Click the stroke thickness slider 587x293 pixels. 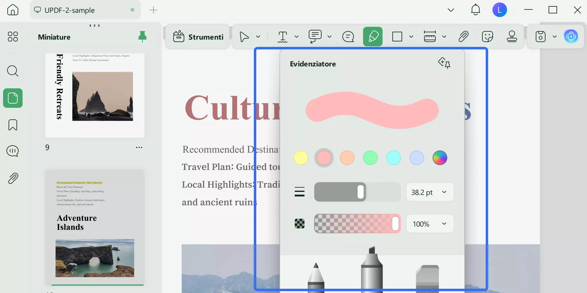(x=358, y=192)
